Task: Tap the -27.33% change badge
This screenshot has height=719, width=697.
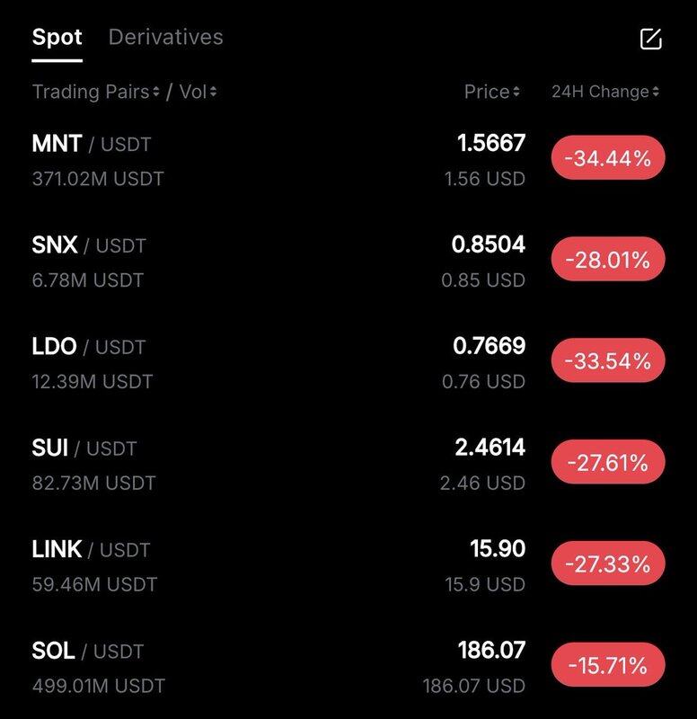Action: coord(607,565)
